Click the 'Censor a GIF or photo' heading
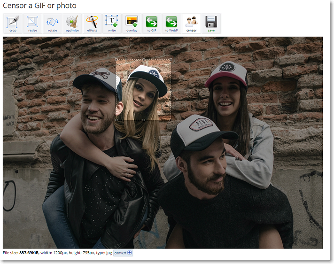Screen dimensions: 334x264 39,6
